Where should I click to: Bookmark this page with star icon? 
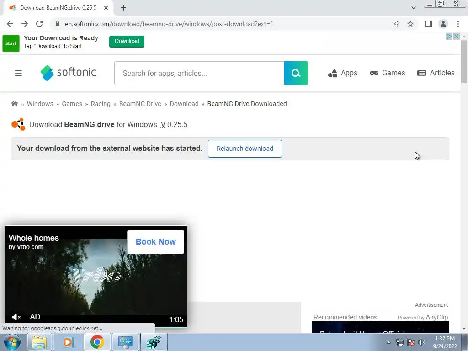tap(410, 24)
